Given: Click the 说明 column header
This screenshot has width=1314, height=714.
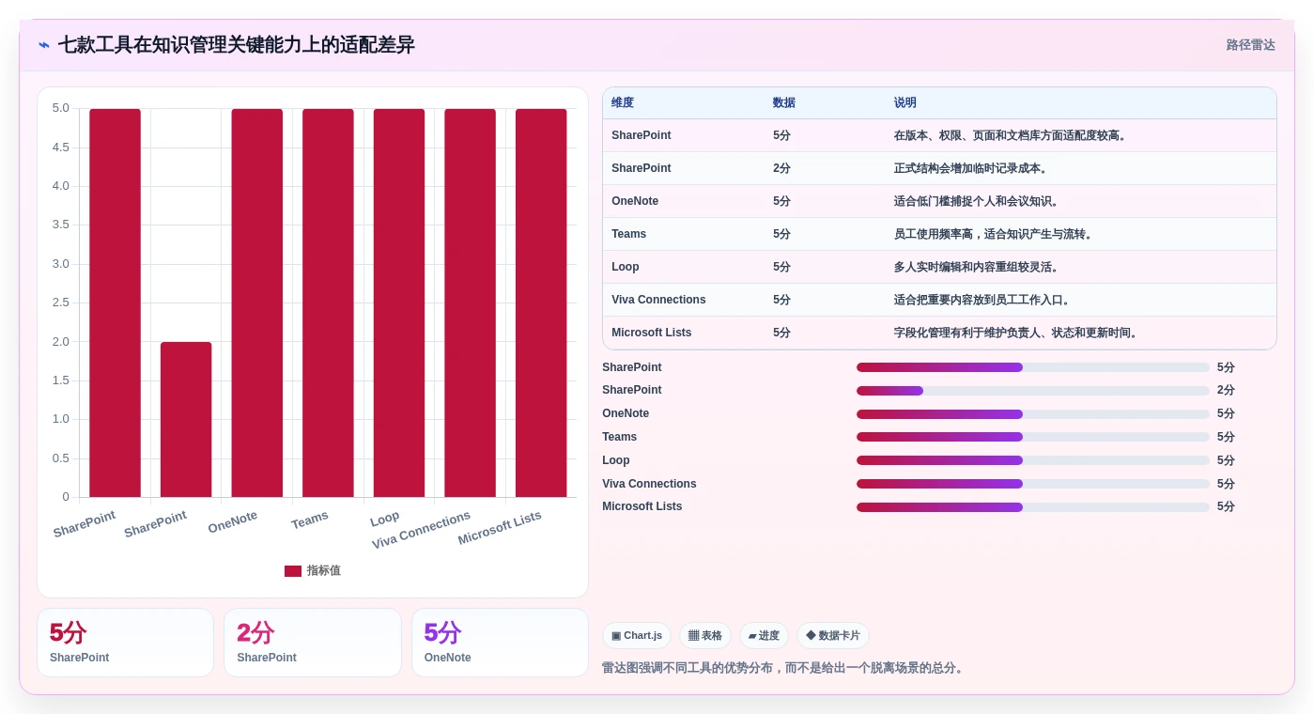Looking at the screenshot, I should (x=905, y=103).
